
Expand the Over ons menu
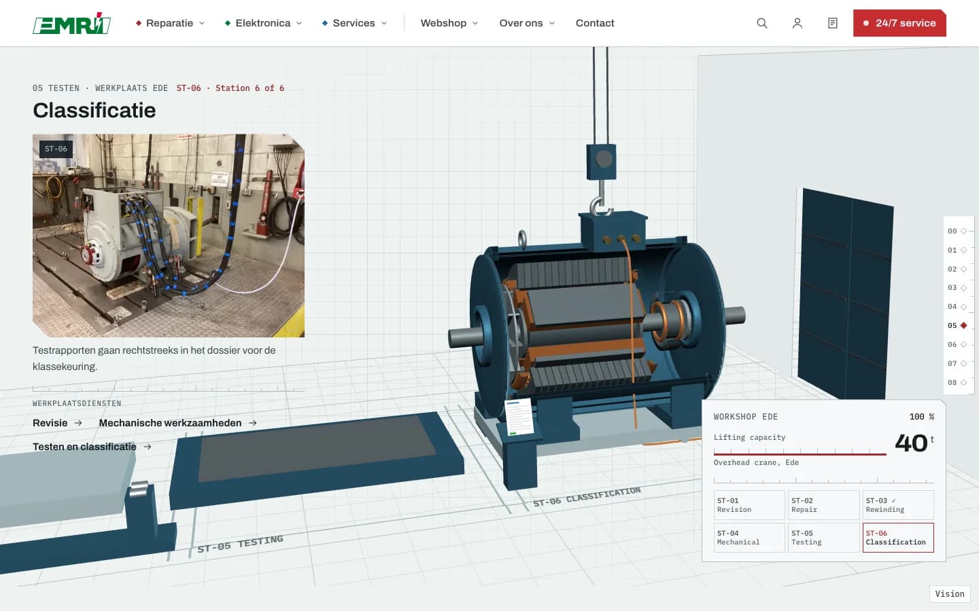(x=527, y=23)
